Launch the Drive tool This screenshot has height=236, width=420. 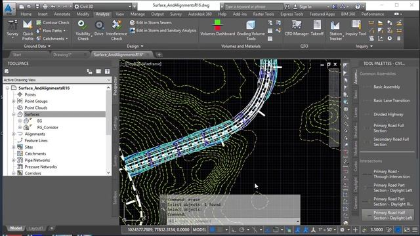click(x=99, y=28)
